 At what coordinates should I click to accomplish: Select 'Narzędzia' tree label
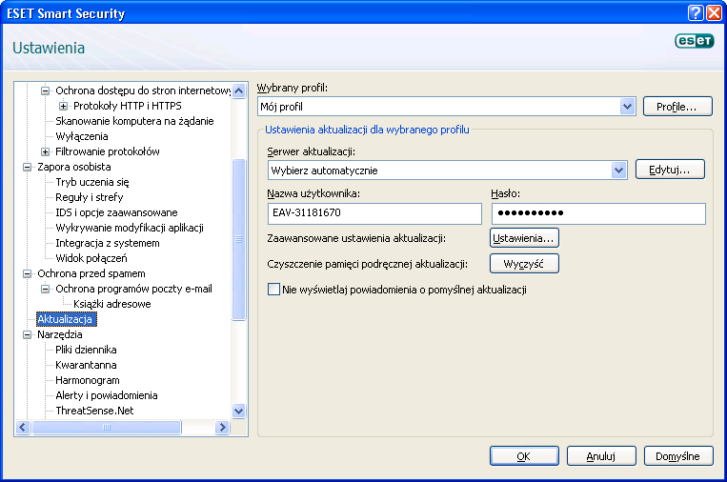pyautogui.click(x=60, y=334)
